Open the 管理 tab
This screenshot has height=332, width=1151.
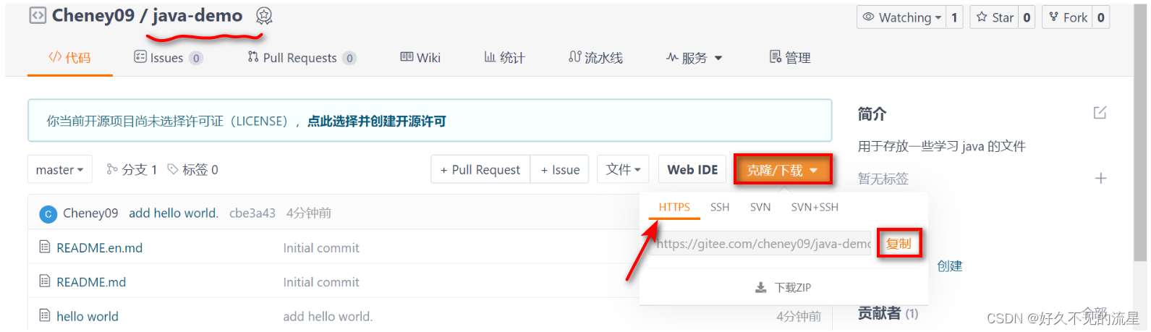coord(790,58)
